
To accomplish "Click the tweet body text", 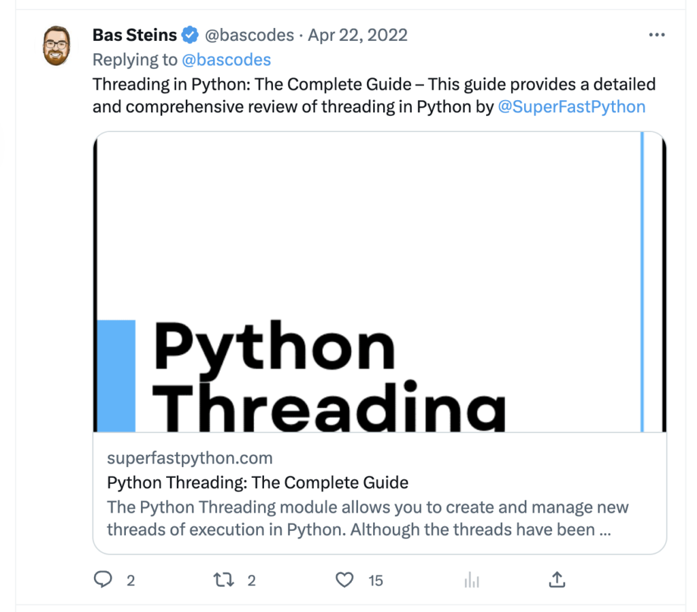I will pos(373,84).
